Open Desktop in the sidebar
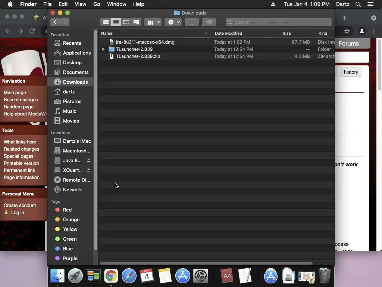This screenshot has width=382, height=287. 70,63
